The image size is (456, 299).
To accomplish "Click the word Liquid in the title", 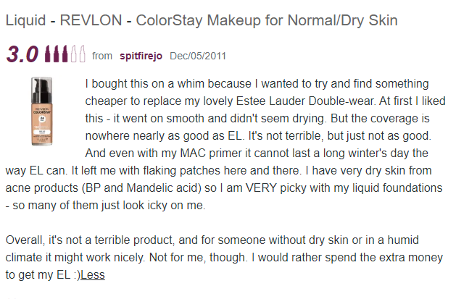I will tap(25, 20).
